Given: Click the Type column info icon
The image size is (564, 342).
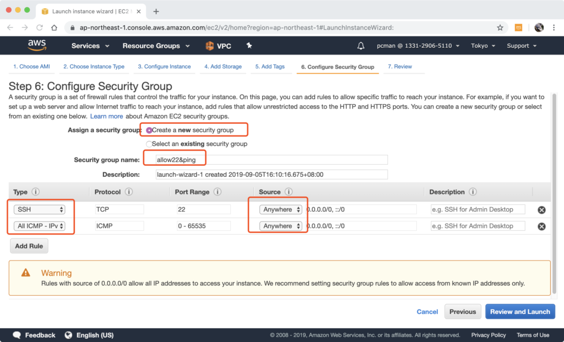Looking at the screenshot, I should (36, 192).
